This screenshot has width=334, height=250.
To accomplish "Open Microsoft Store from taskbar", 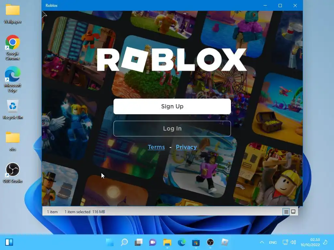I will pyautogui.click(x=196, y=242).
